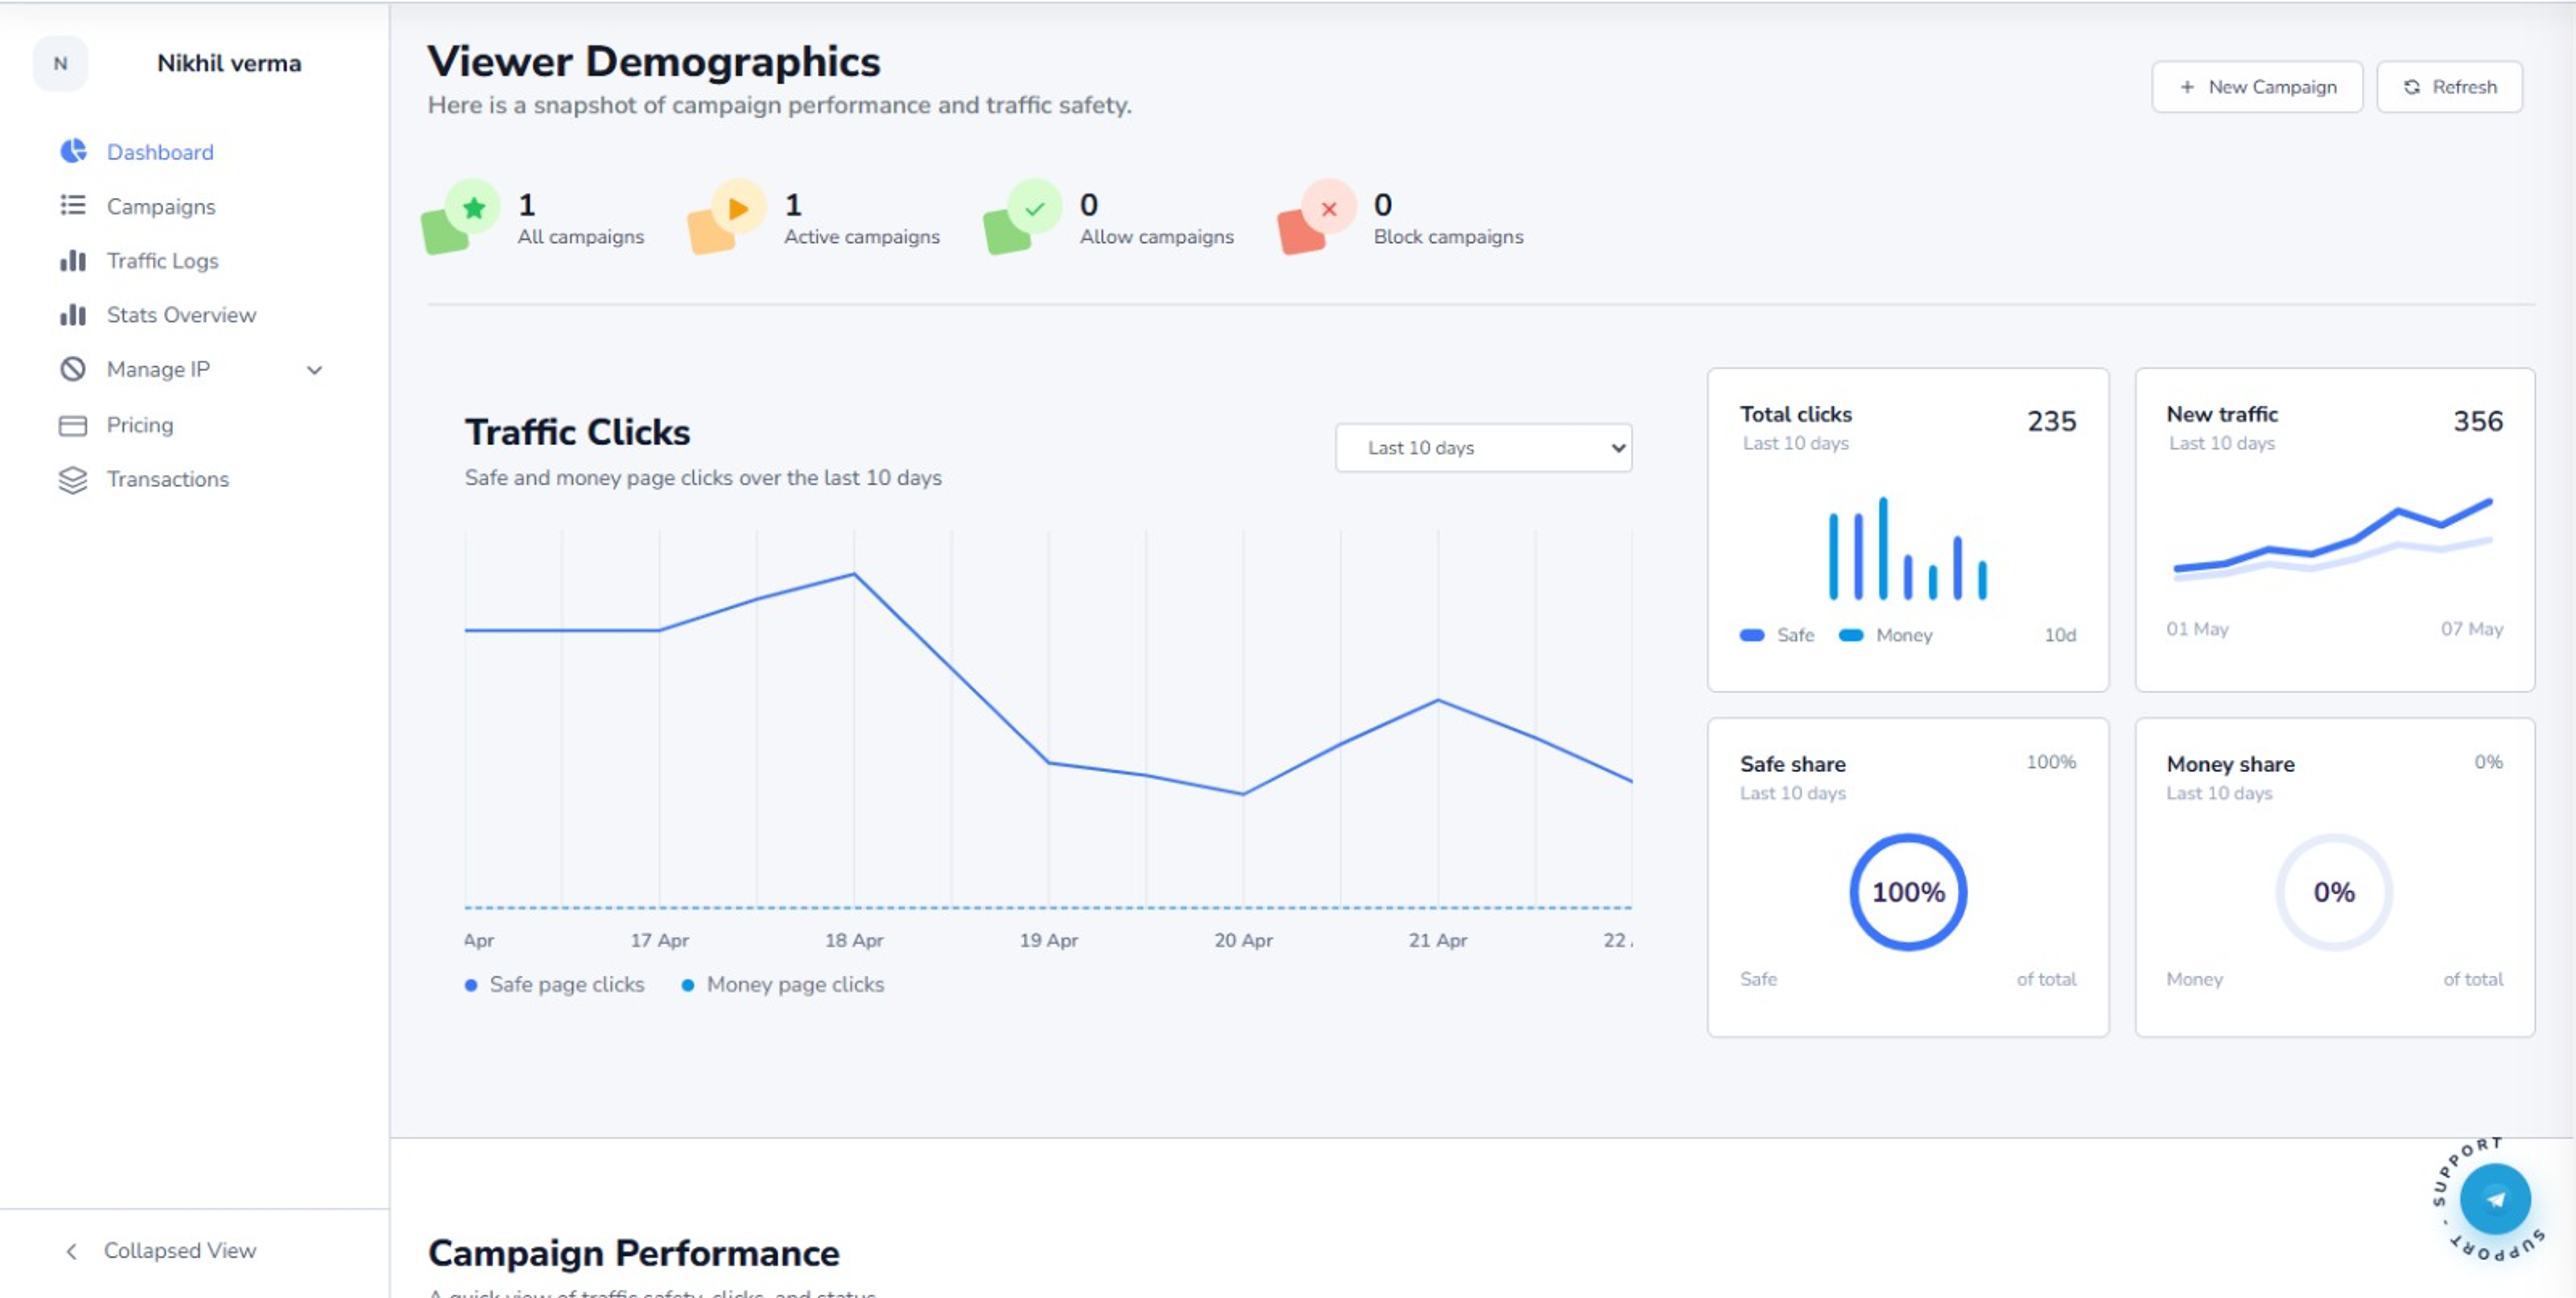Screen dimensions: 2576x1298
Task: Click the Dashboard pie chart icon
Action: click(x=73, y=151)
